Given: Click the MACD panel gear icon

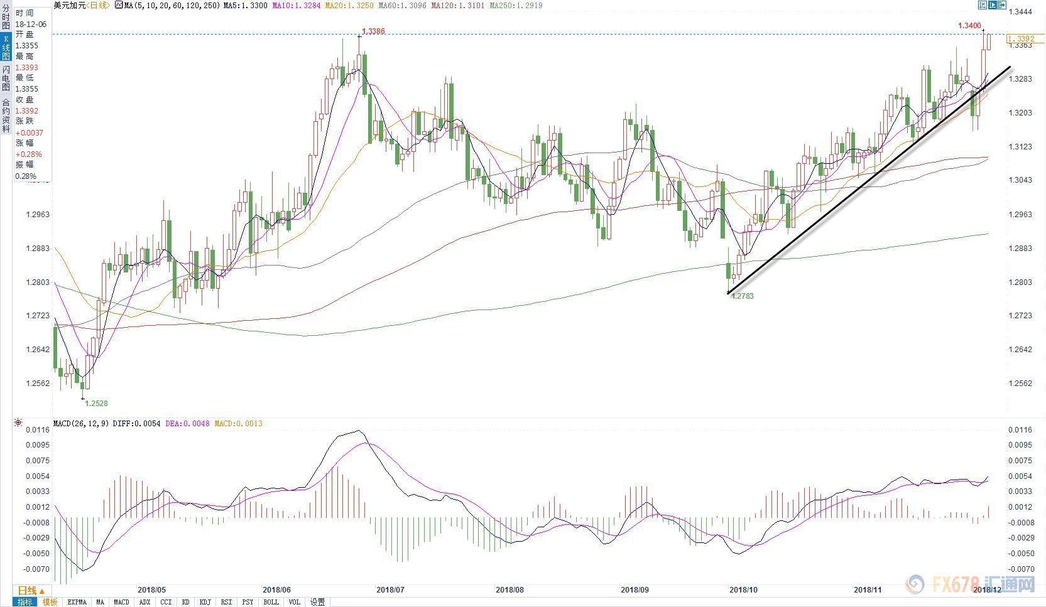Looking at the screenshot, I should [x=18, y=423].
